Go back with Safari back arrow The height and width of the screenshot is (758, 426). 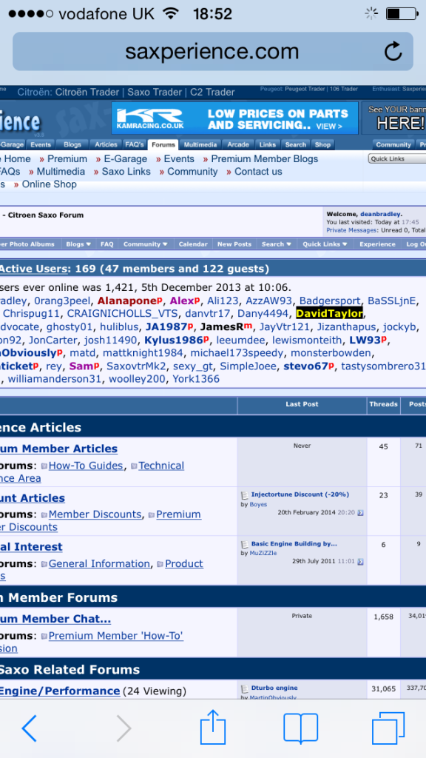pyautogui.click(x=29, y=728)
